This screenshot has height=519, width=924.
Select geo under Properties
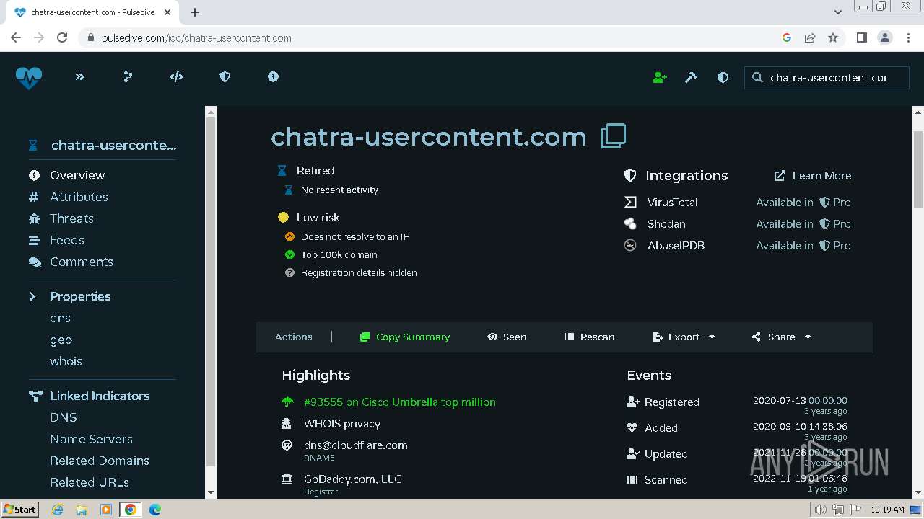coord(61,340)
